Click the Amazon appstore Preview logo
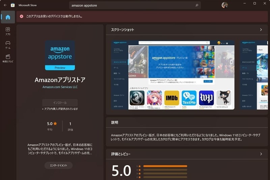 pyautogui.click(x=60, y=55)
